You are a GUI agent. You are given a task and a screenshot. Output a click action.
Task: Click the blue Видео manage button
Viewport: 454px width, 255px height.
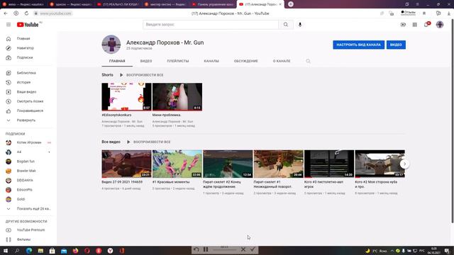tap(396, 45)
